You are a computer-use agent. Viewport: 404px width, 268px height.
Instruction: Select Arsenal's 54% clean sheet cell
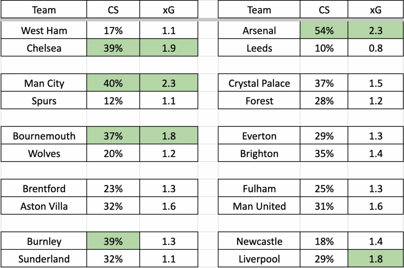pyautogui.click(x=324, y=30)
